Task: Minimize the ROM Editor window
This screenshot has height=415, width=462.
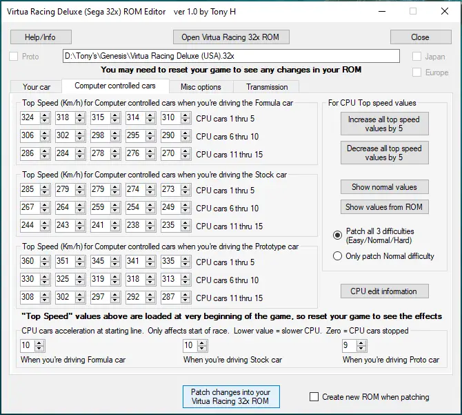Action: point(382,12)
